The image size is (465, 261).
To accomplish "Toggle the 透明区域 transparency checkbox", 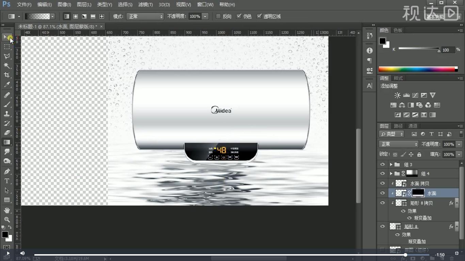I will point(259,16).
